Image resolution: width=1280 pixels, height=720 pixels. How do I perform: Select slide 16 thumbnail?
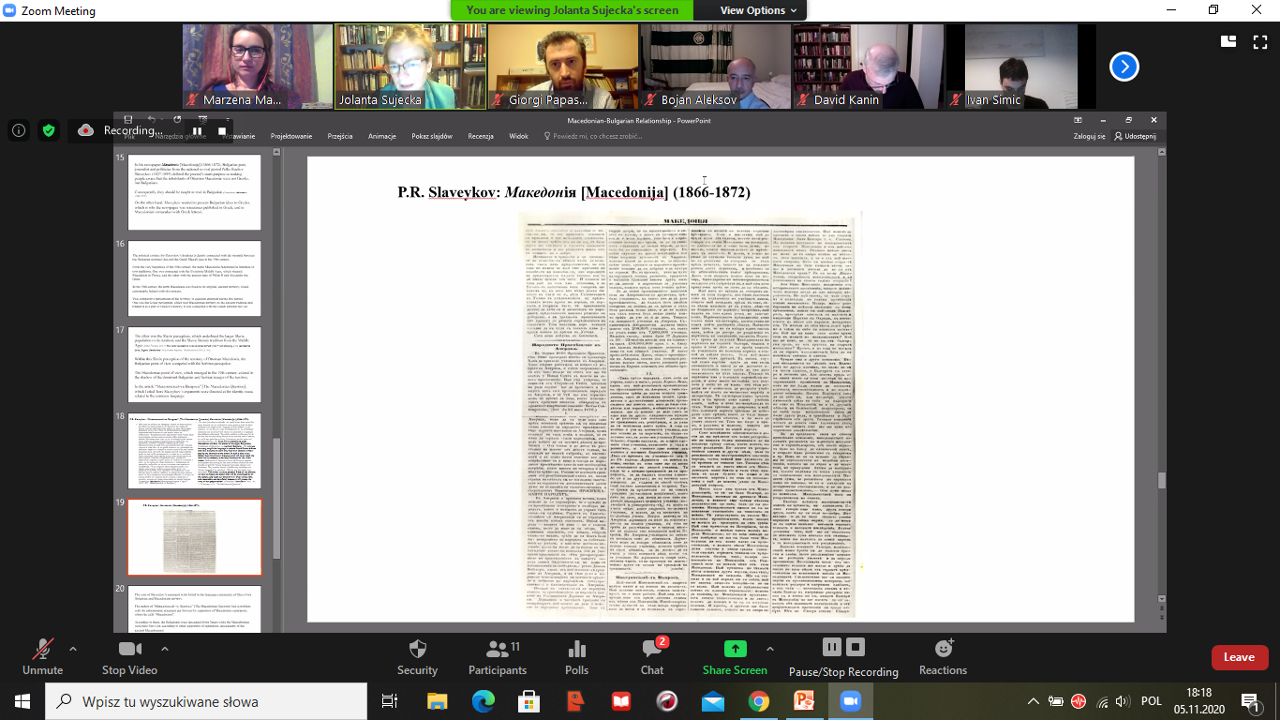[195, 278]
